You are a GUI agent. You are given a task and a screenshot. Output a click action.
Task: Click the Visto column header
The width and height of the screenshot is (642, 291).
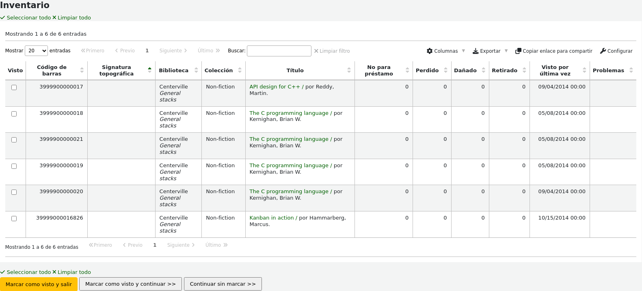click(15, 71)
